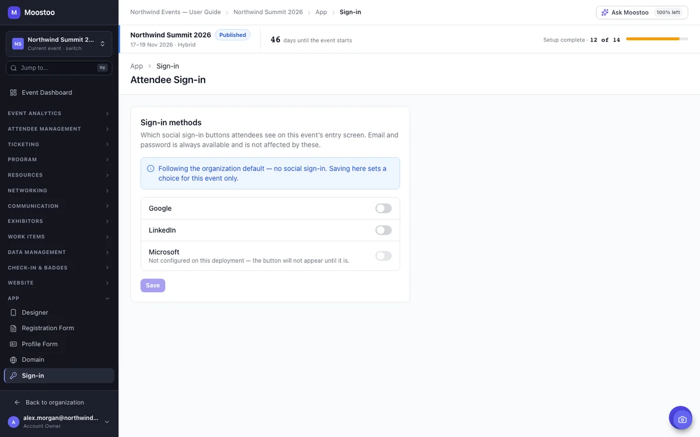The width and height of the screenshot is (700, 437).
Task: Click the Attendee Sign-in page title
Action: (x=168, y=80)
